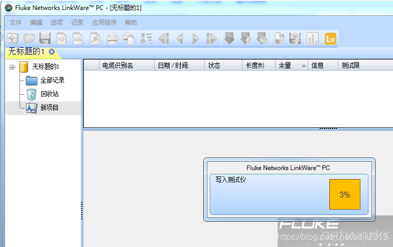Open a file with the folder icon
Image resolution: width=393 pixels, height=247 pixels.
pyautogui.click(x=30, y=38)
